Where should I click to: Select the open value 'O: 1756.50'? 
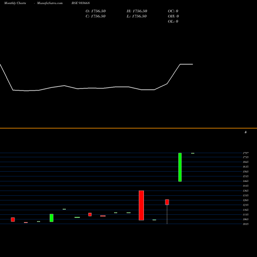click(x=96, y=11)
